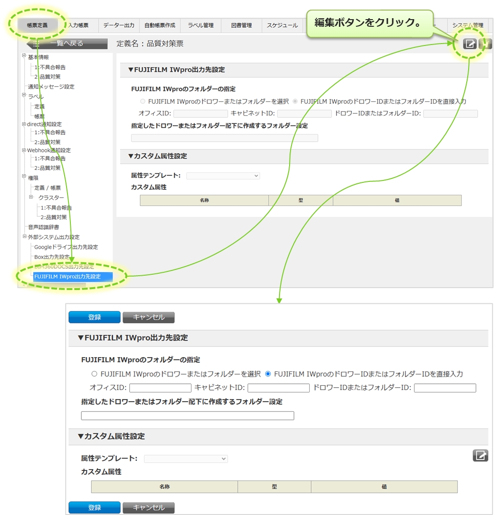Open the スケジュール tab

(282, 25)
